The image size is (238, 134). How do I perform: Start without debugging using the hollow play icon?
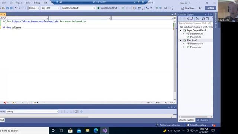click(123, 8)
